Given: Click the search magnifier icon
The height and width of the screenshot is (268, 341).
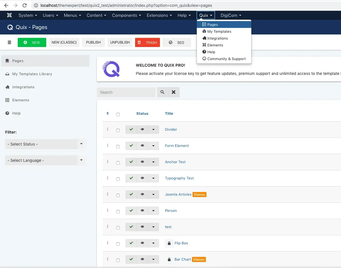Looking at the screenshot, I should click(x=163, y=92).
